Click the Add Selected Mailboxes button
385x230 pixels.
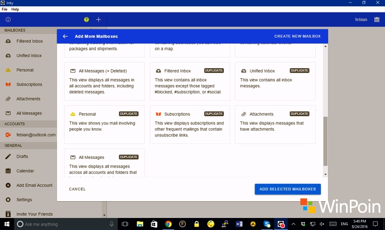287,189
